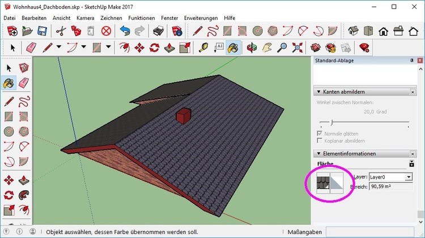Collapse the Elementinformationen panel

[x=318, y=153]
